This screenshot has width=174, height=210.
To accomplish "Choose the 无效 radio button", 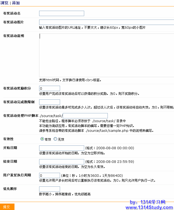I will pos(55,139).
